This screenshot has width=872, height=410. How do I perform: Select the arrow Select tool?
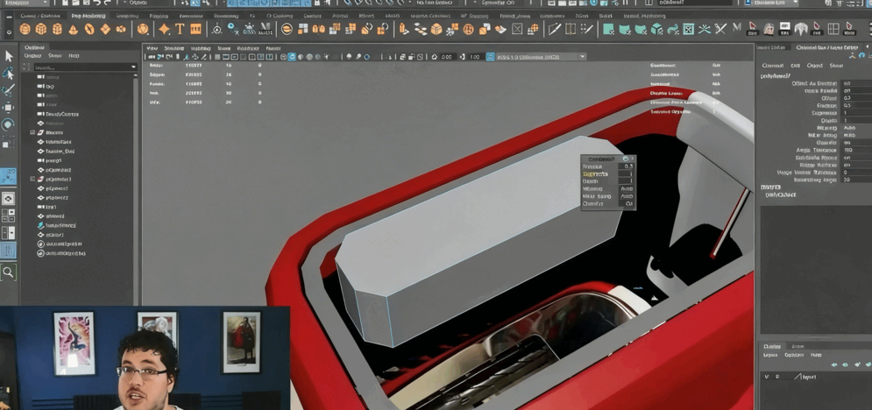(x=9, y=56)
